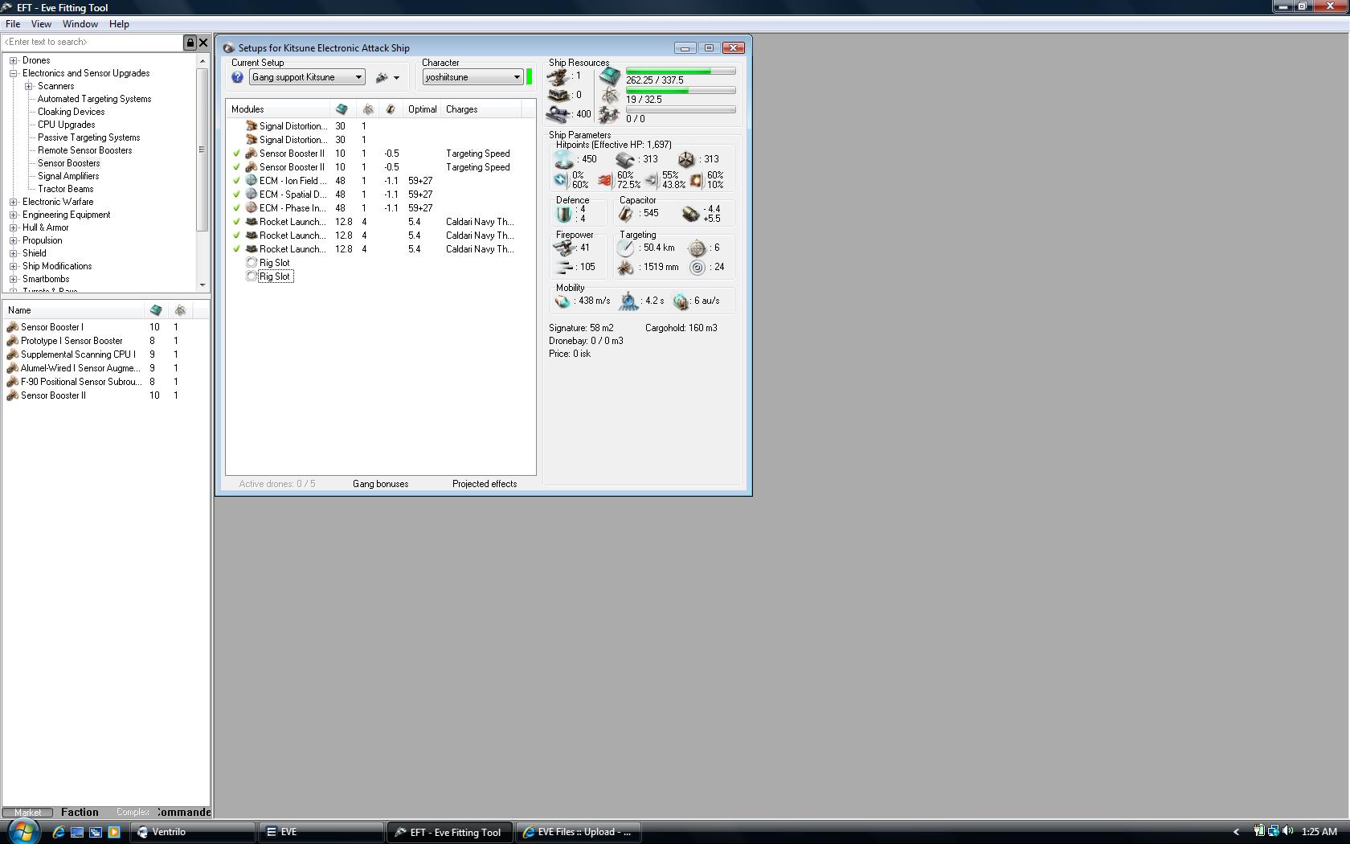This screenshot has width=1350, height=844.
Task: Click the green swatch beside the Character dropdown
Action: tap(529, 77)
